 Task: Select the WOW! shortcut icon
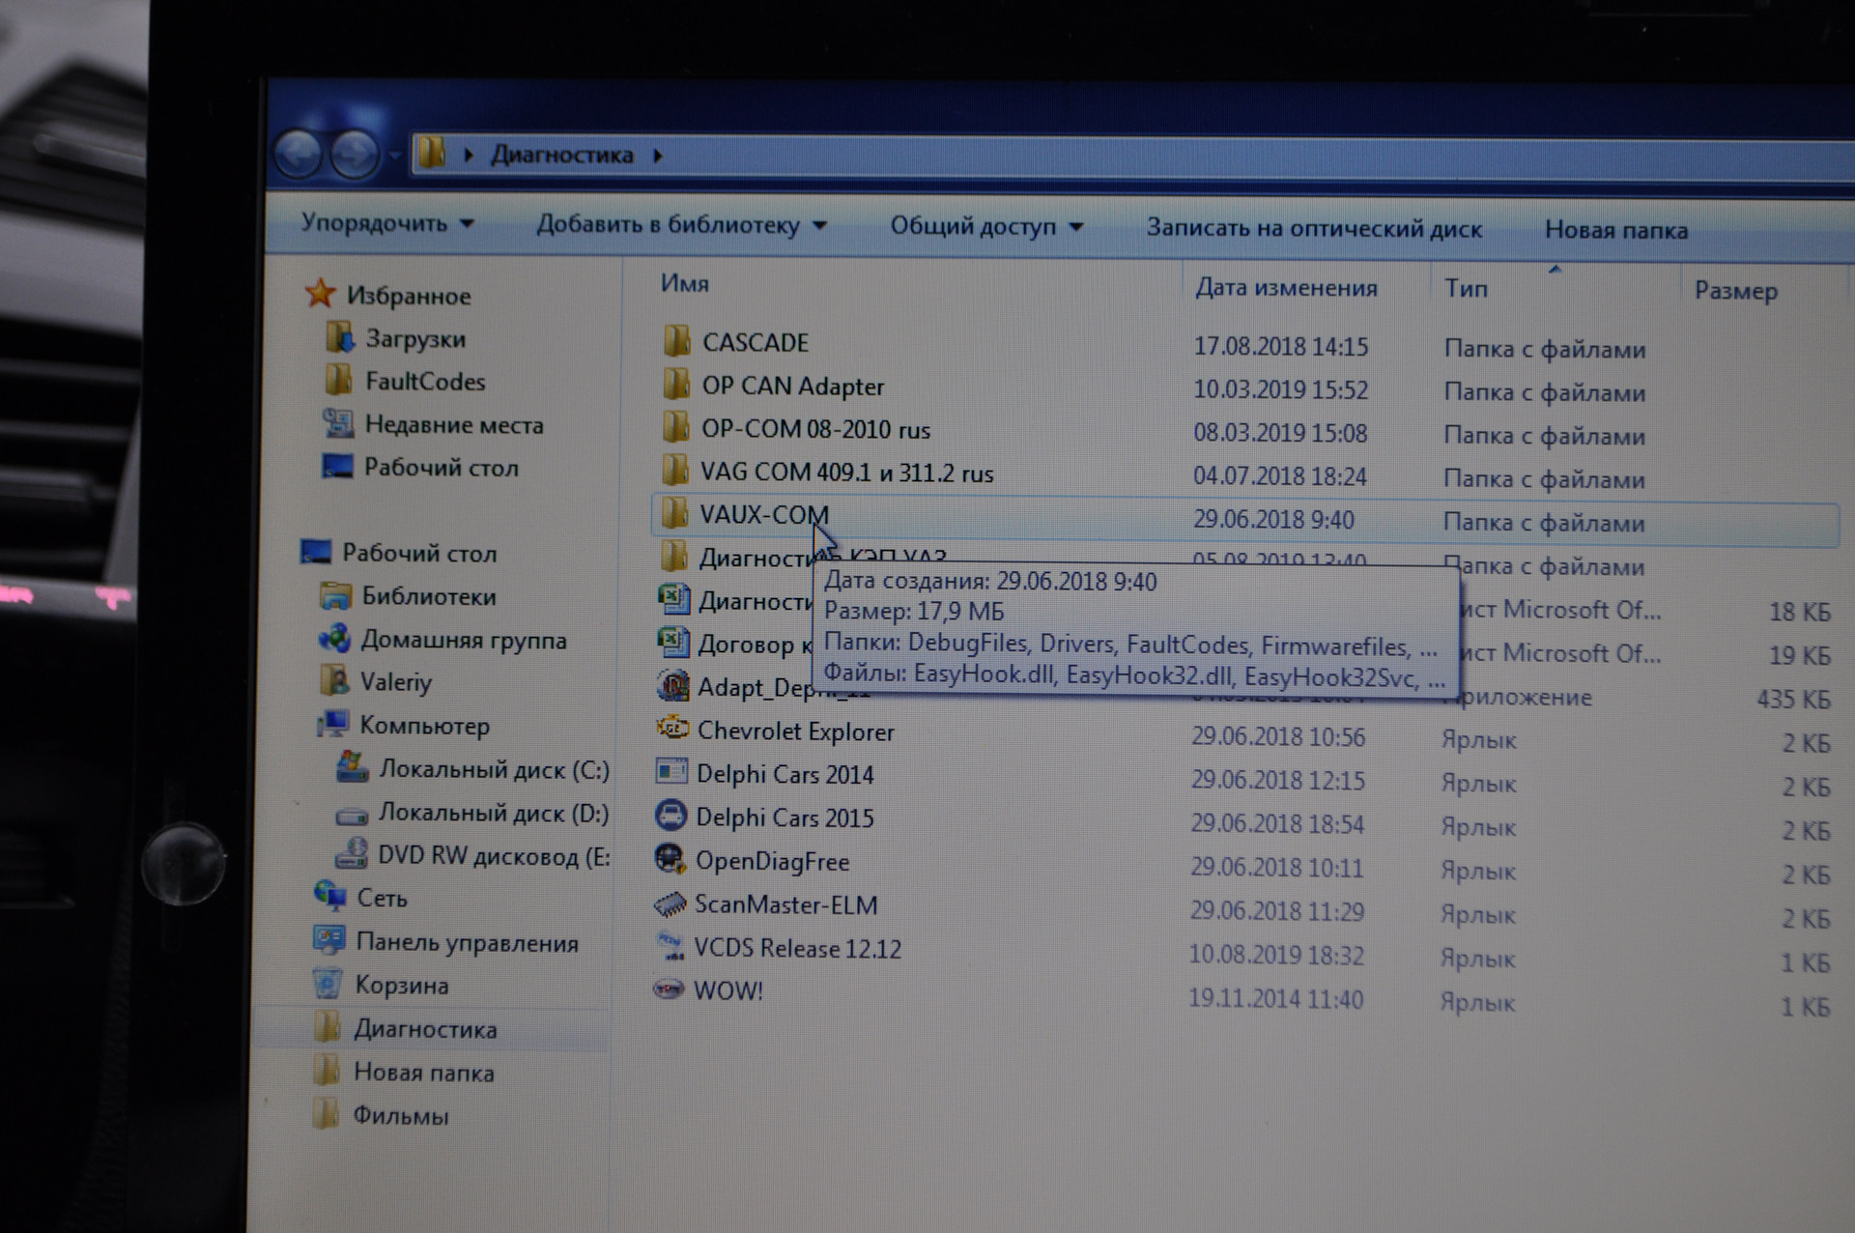(x=669, y=990)
